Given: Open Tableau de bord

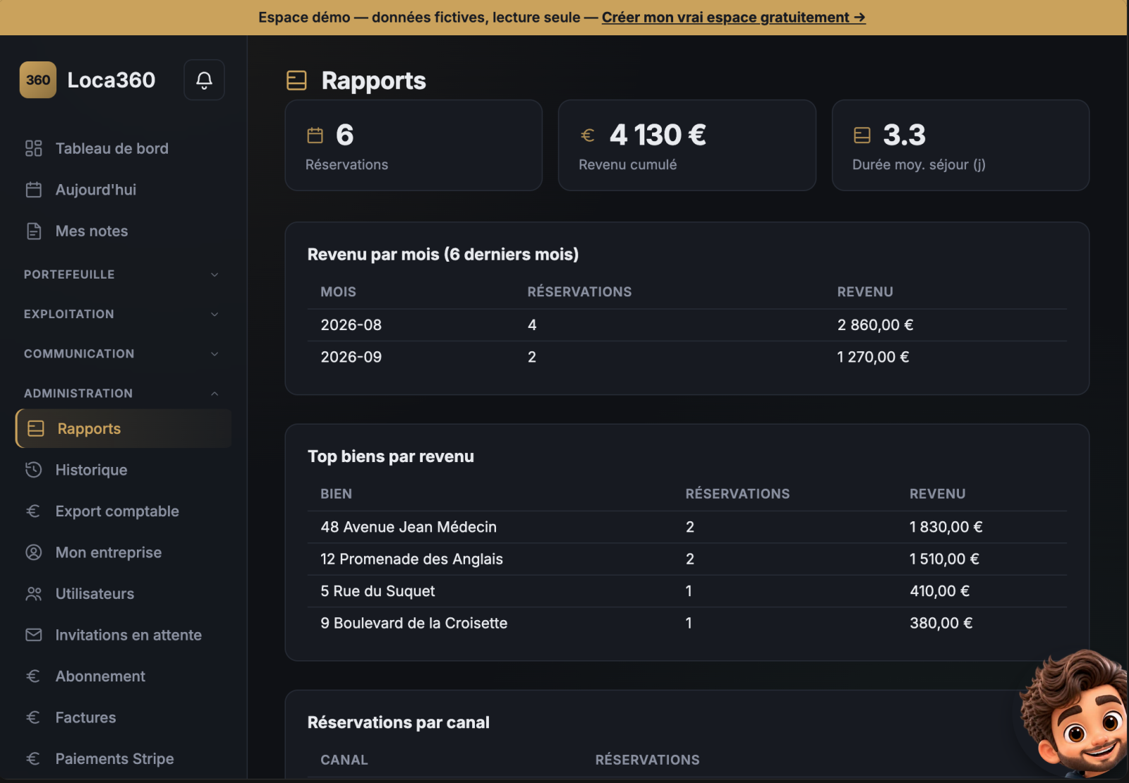Looking at the screenshot, I should pos(123,148).
